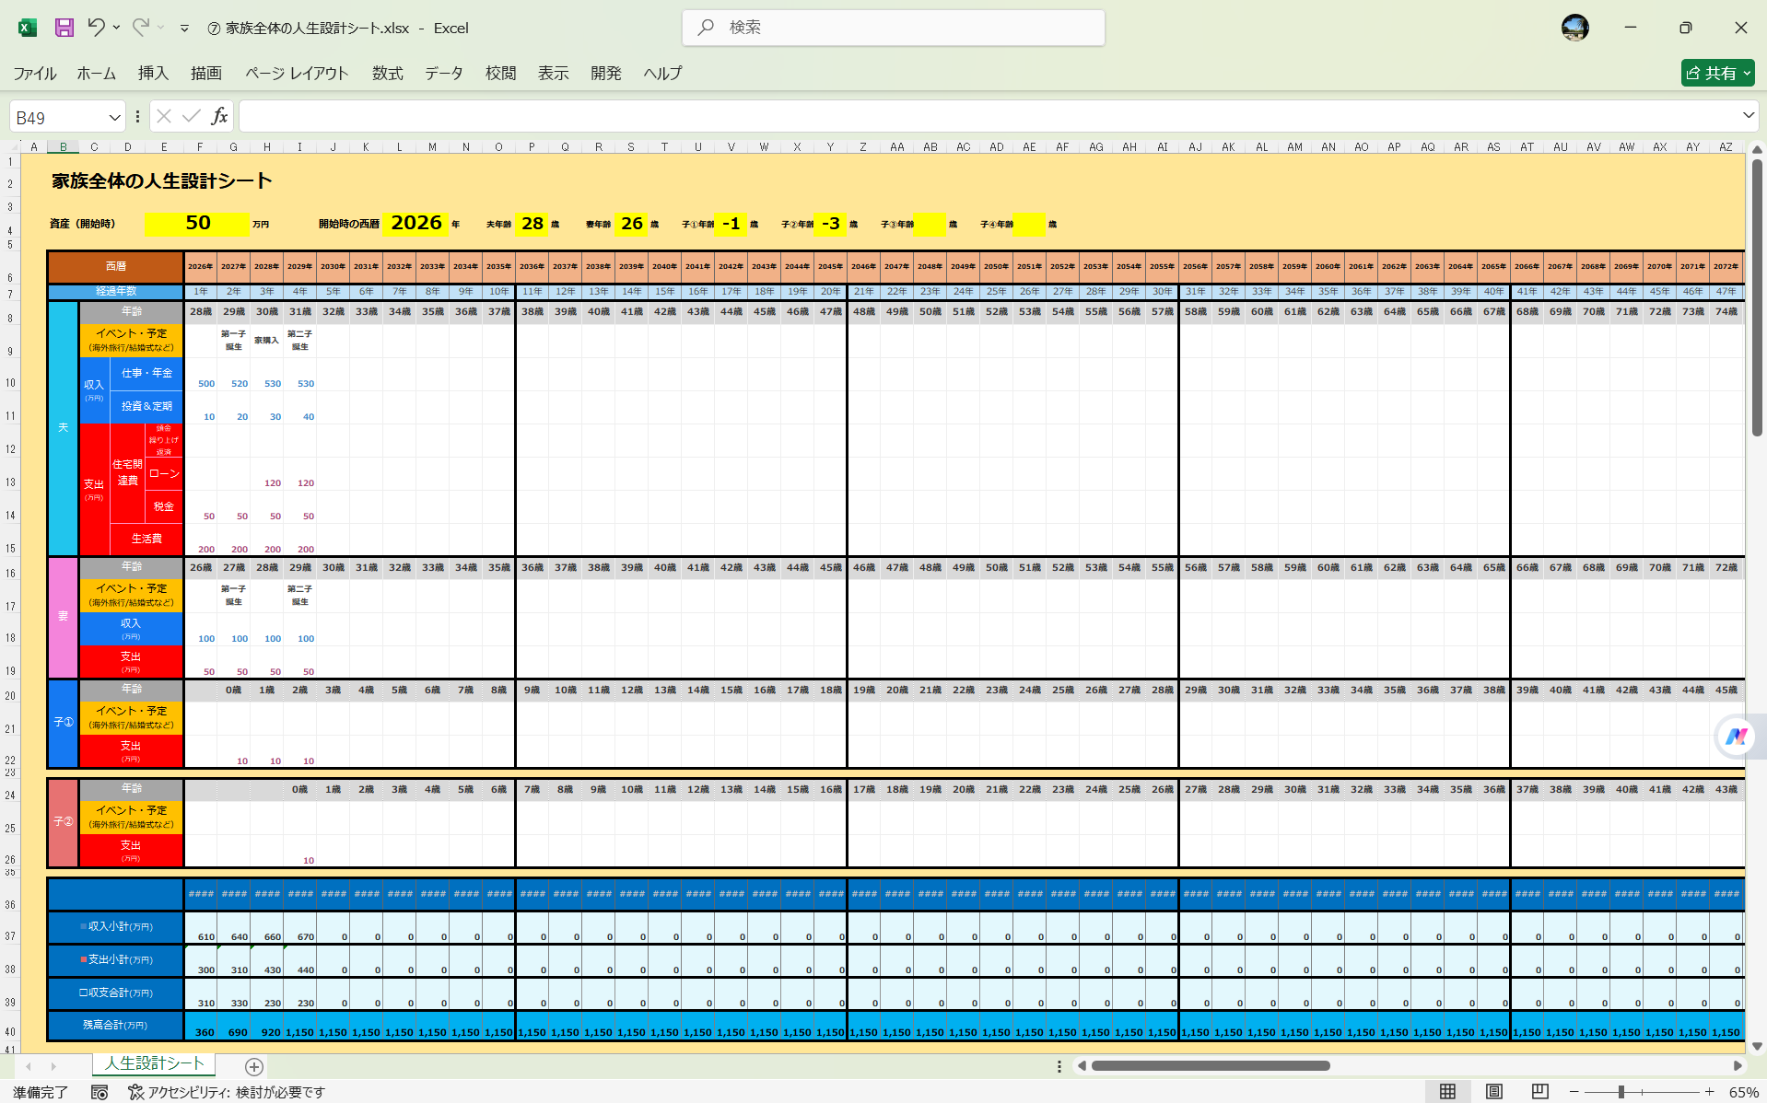Open the Insert Function (fx) dialog
This screenshot has width=1767, height=1103.
pos(219,116)
